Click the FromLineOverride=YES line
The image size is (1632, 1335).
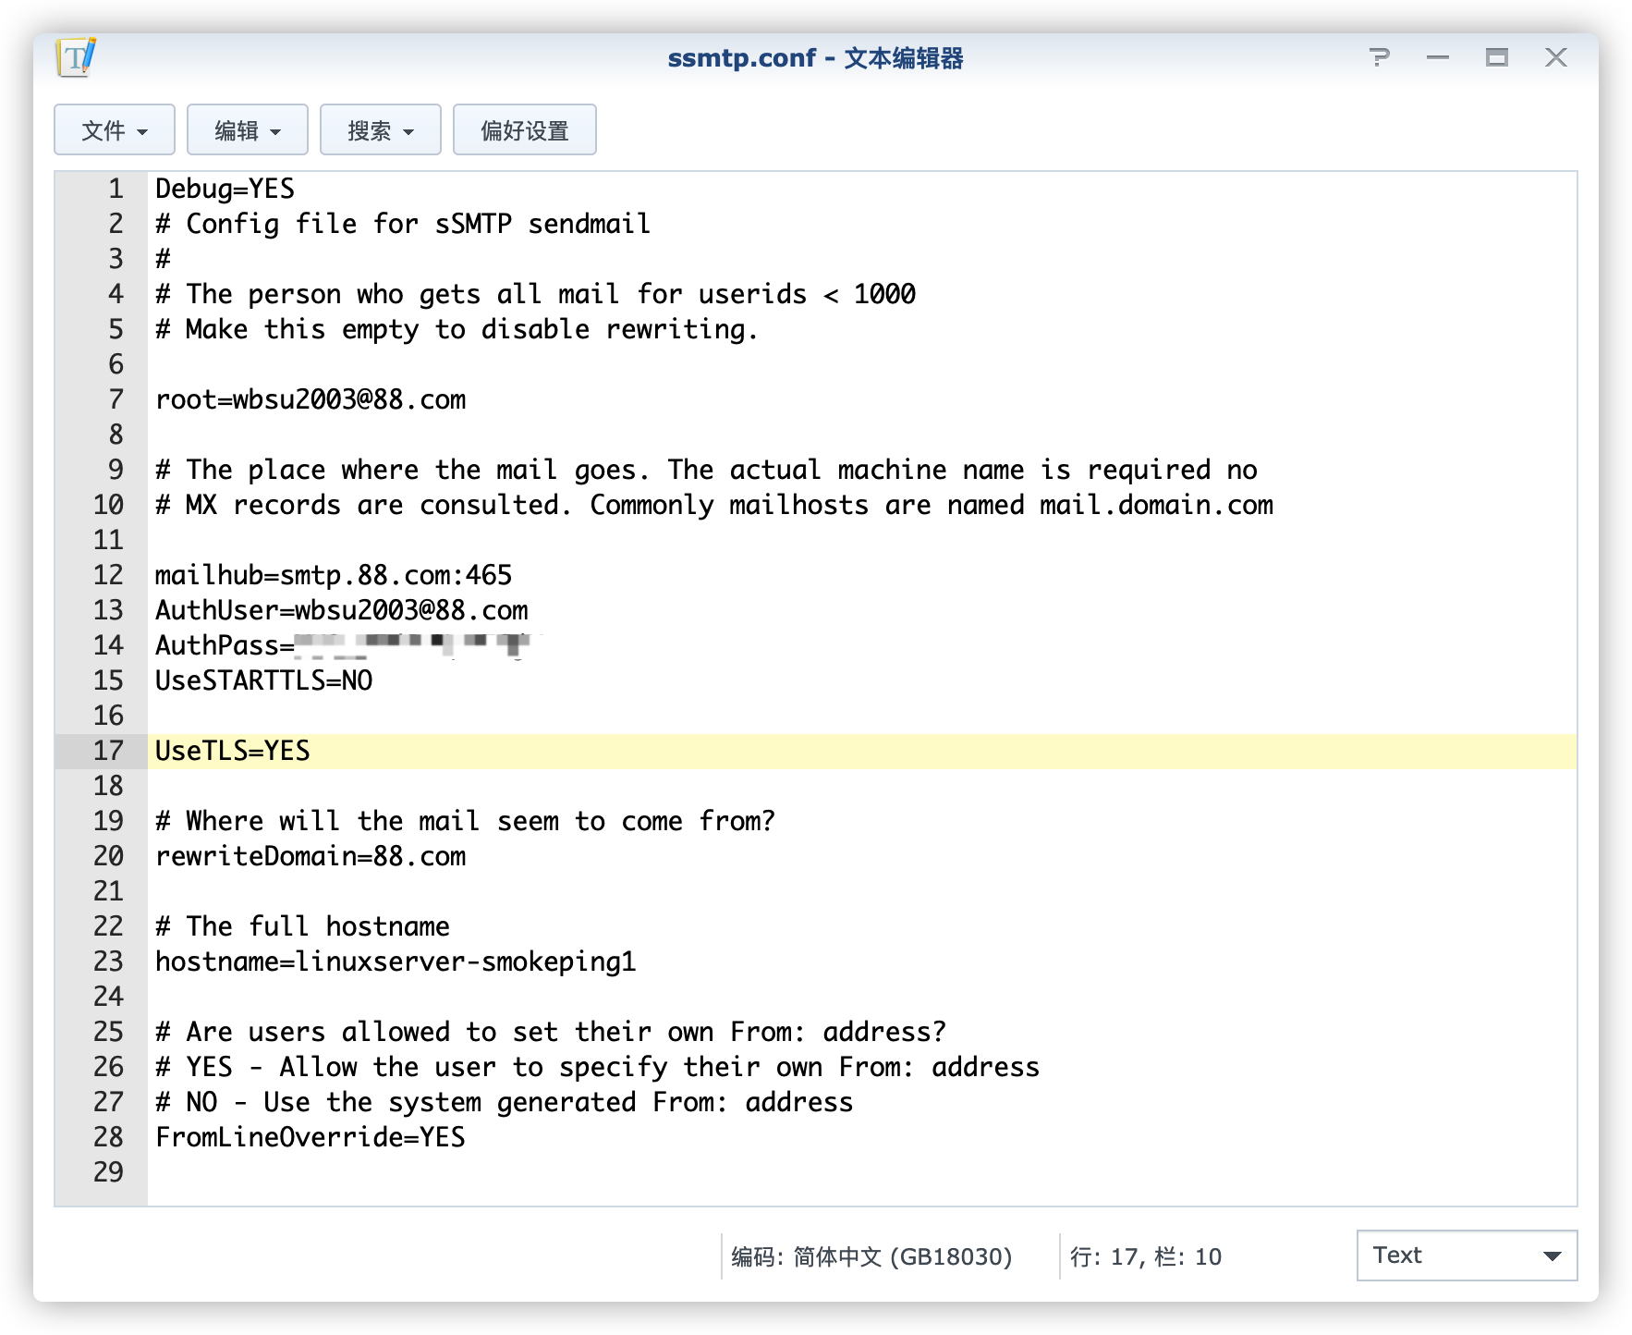pos(310,1137)
